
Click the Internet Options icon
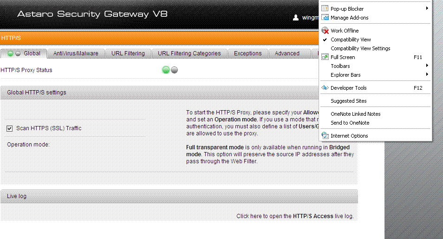tap(325, 135)
